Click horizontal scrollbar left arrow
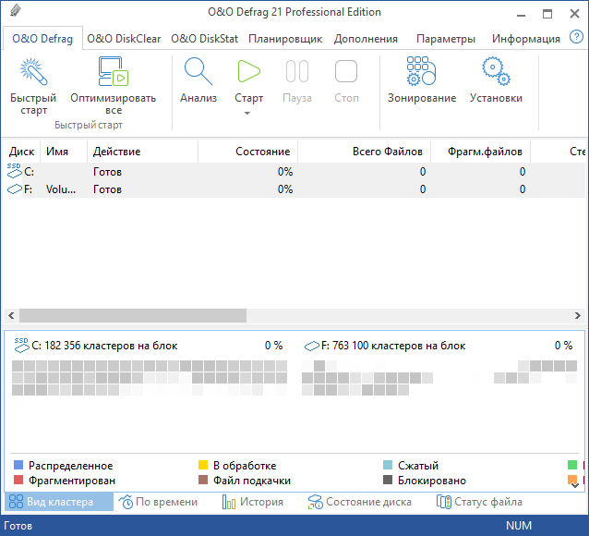 (x=11, y=315)
